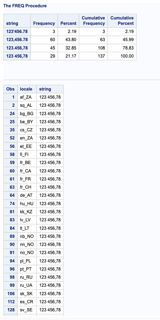Screen dimensions: 160x320
Task: Select the pt_PT string value cell
Action: pyautogui.click(x=50, y=269)
